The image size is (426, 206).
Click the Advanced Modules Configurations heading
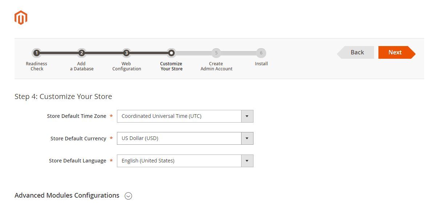coord(67,195)
